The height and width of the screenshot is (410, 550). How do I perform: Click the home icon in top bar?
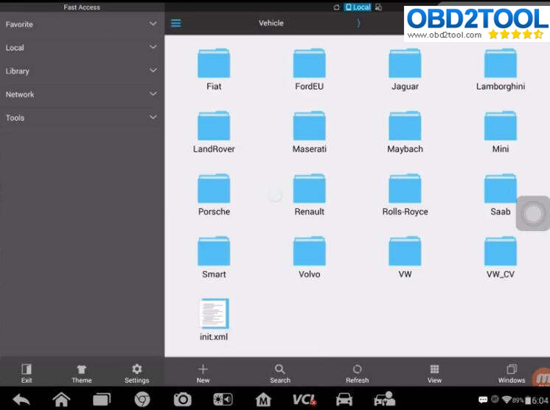pyautogui.click(x=336, y=7)
